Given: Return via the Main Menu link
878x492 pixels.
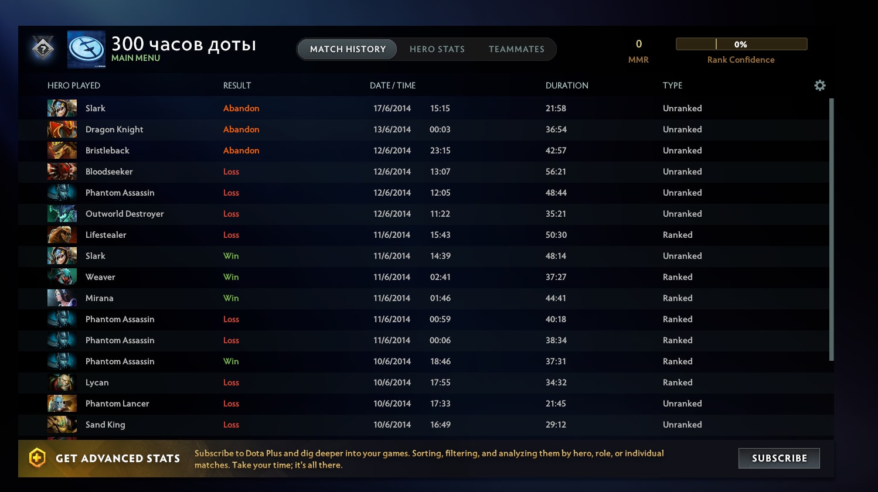Looking at the screenshot, I should pyautogui.click(x=136, y=58).
